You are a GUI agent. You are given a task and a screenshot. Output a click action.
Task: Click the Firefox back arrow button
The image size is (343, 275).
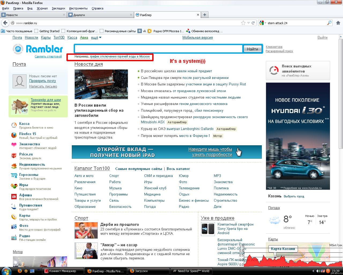tap(5, 23)
